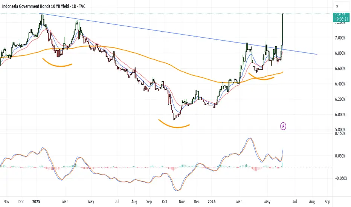Click the 7.000% price axis label

(x=340, y=38)
